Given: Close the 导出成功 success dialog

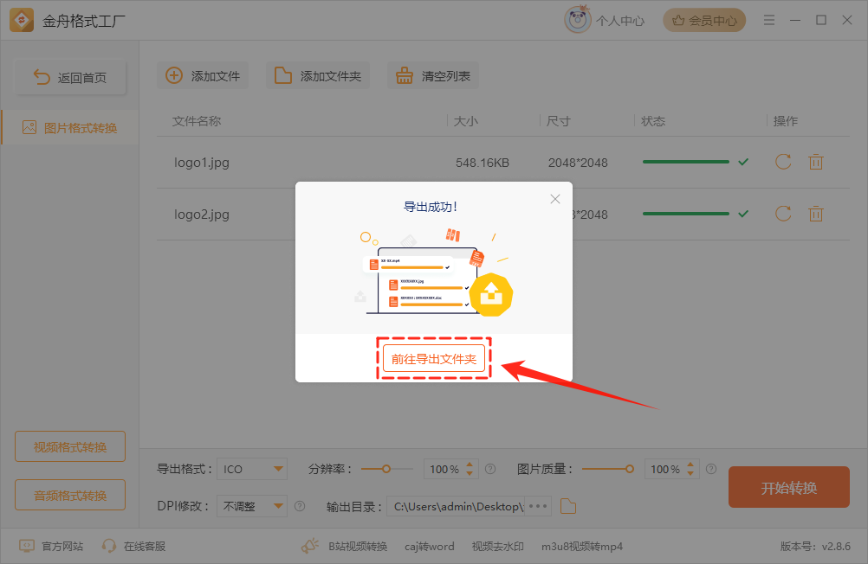Looking at the screenshot, I should tap(554, 198).
